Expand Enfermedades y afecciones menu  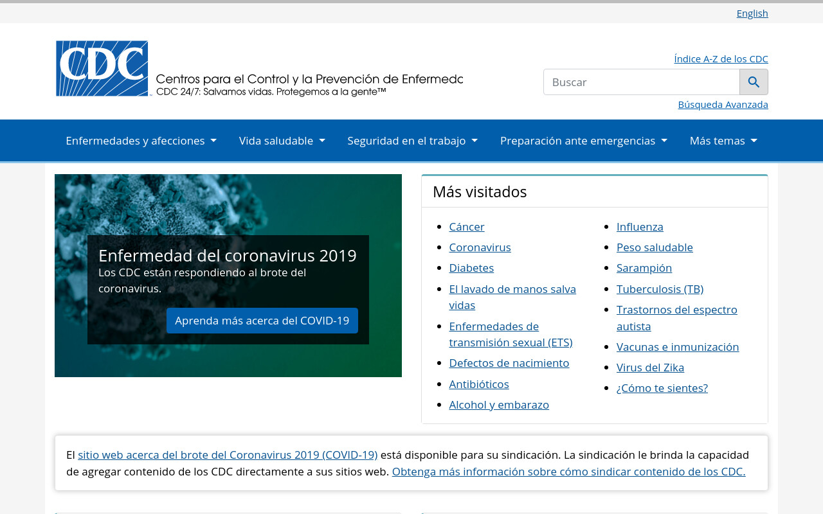coord(141,141)
